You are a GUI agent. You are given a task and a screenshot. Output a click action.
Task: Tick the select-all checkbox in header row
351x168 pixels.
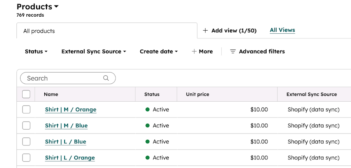(x=26, y=94)
